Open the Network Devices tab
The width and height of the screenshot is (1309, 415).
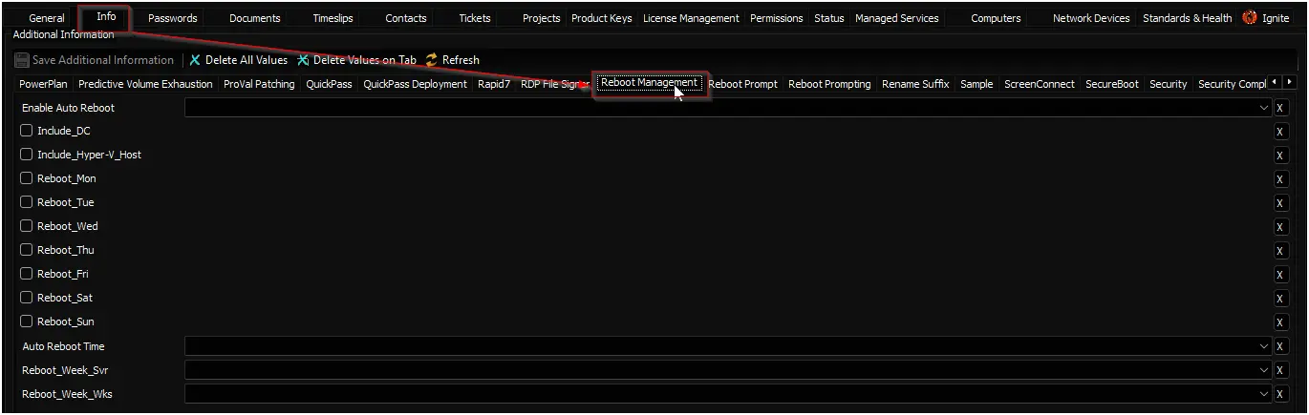pos(1091,18)
